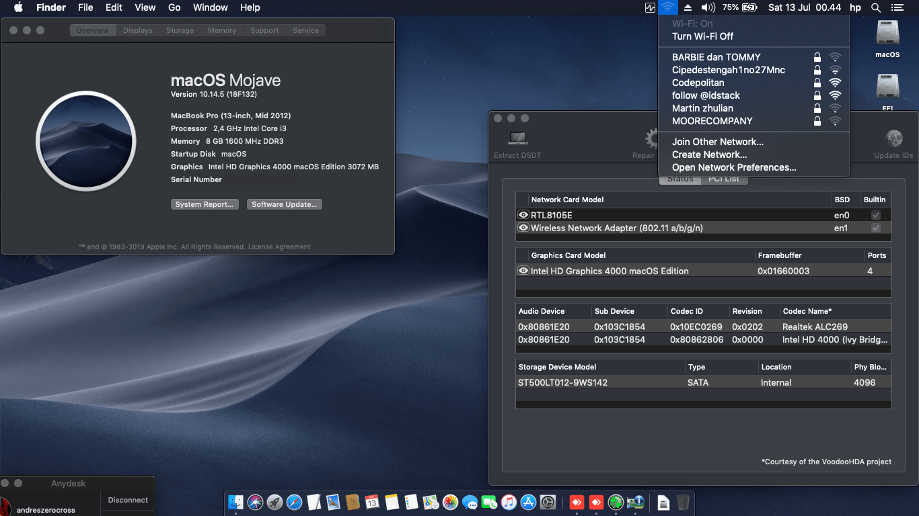Open the Contacts brown book icon in Dock

(x=353, y=502)
